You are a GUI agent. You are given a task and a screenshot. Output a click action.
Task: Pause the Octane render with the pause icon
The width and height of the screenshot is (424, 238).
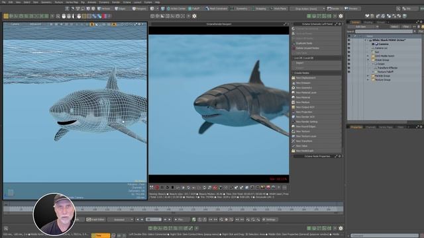pos(162,188)
